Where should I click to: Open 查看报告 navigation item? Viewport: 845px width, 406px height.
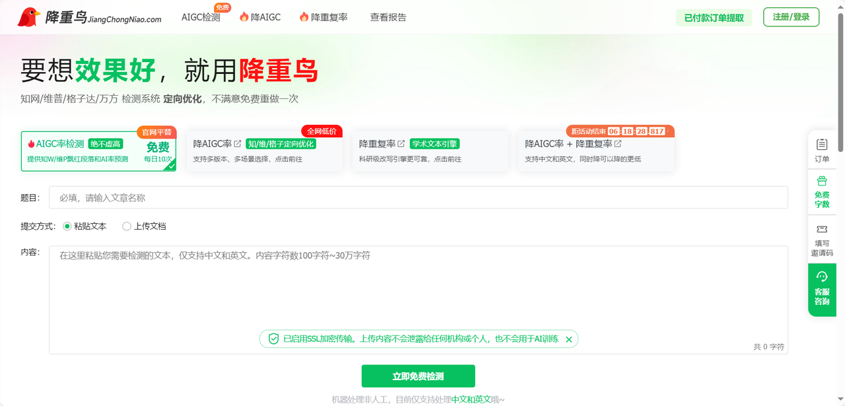[x=388, y=17]
